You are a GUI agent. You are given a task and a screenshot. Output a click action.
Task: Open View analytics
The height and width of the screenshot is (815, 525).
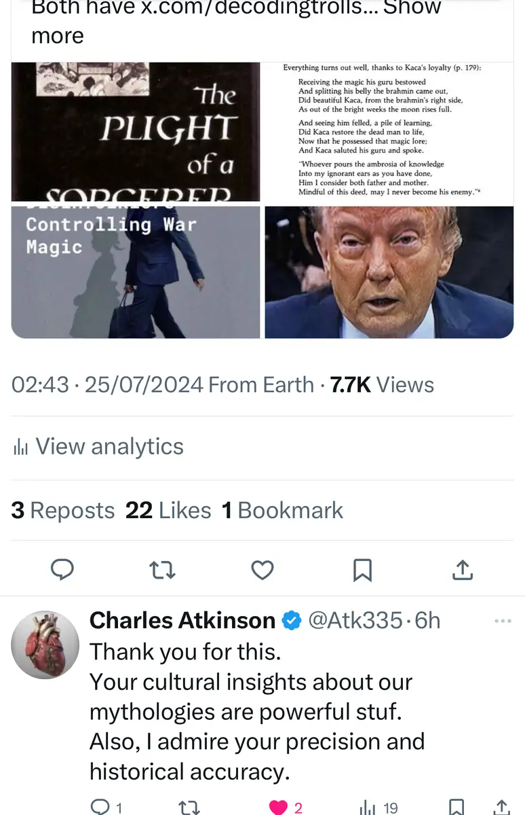pos(98,447)
